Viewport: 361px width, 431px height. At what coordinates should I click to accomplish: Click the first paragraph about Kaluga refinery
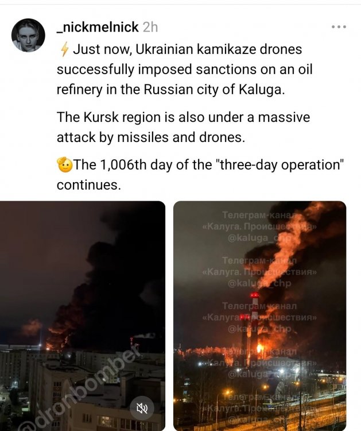click(x=184, y=70)
